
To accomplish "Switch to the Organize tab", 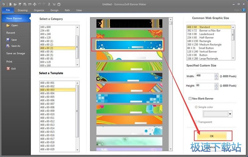I will point(39,10).
